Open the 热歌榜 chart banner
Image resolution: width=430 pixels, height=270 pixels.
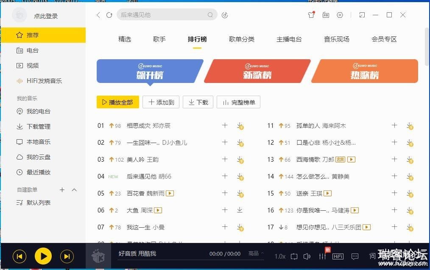(x=365, y=71)
